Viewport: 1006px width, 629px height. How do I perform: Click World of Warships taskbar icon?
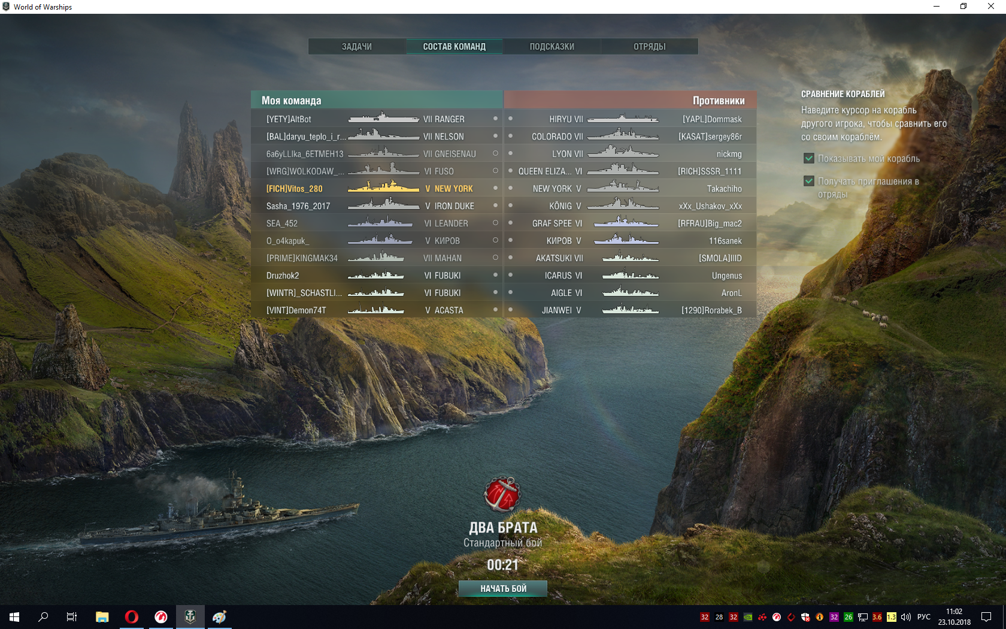190,617
